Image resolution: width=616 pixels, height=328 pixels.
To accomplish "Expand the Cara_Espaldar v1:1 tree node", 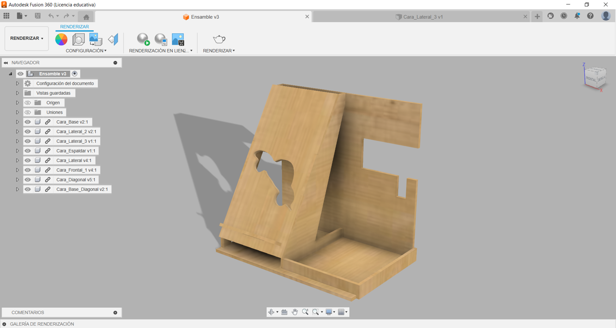I will coord(17,151).
